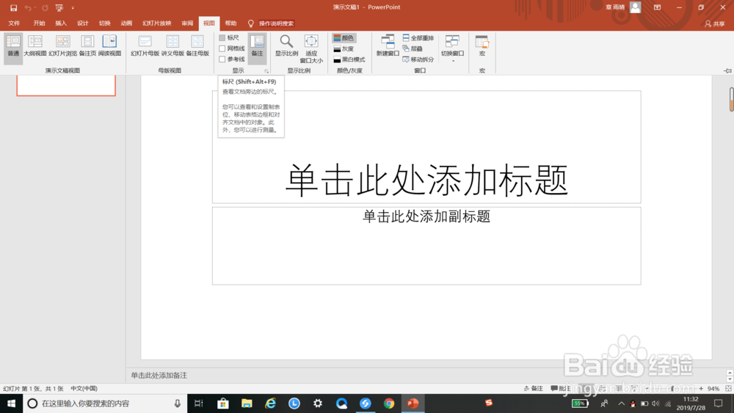This screenshot has height=413, width=734.
Task: Switch to the 帮助 Help tab
Action: pos(230,23)
